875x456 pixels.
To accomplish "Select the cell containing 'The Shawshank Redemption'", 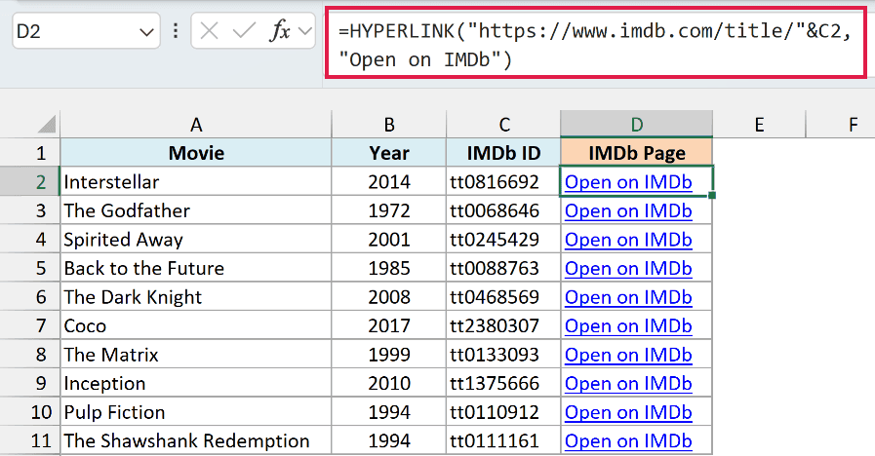I will [196, 441].
